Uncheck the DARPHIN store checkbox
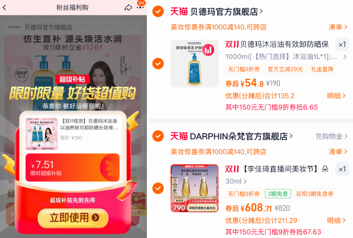The width and height of the screenshot is (353, 238). coord(158,136)
